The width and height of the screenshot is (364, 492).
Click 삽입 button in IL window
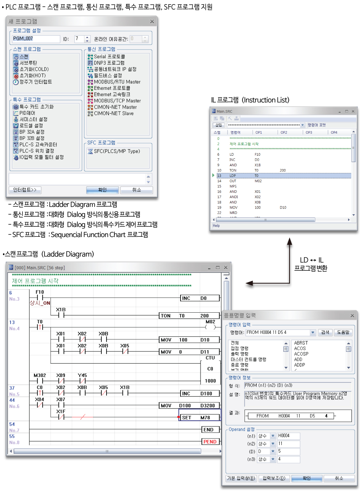coord(218,125)
